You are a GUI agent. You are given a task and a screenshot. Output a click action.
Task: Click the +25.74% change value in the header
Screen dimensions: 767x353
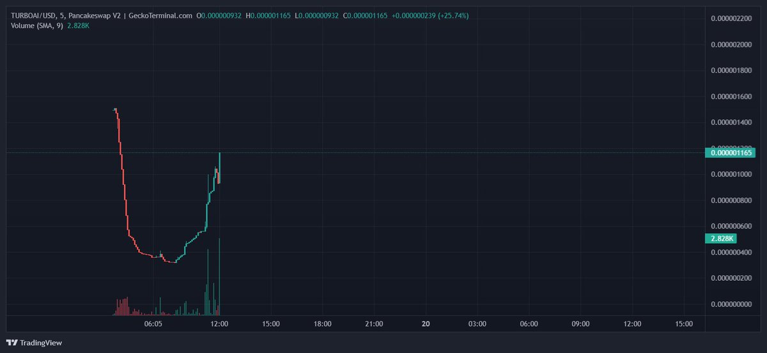pos(453,15)
